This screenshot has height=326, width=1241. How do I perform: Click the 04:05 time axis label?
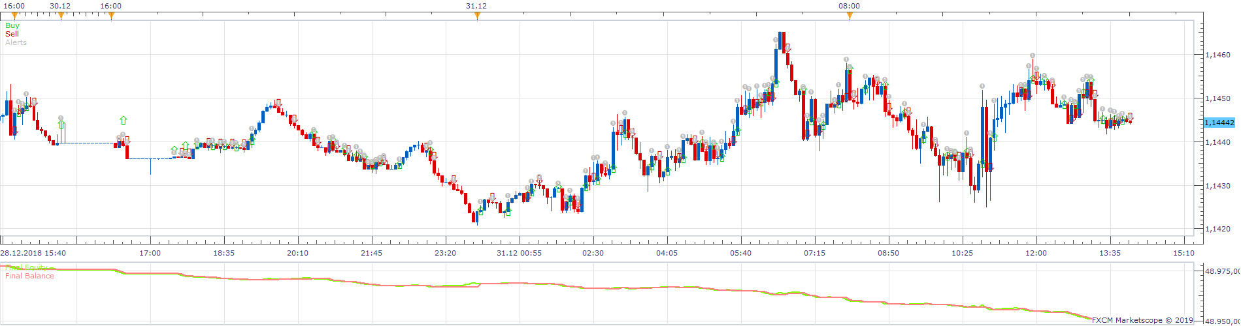[667, 253]
